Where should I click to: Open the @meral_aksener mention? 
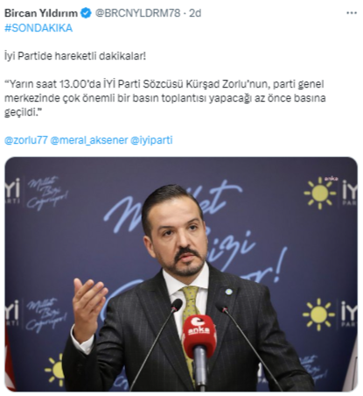[89, 140]
